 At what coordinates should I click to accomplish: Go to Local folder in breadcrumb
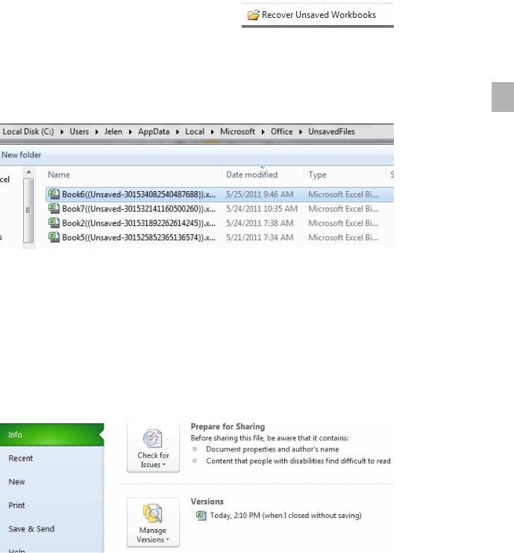(x=195, y=131)
